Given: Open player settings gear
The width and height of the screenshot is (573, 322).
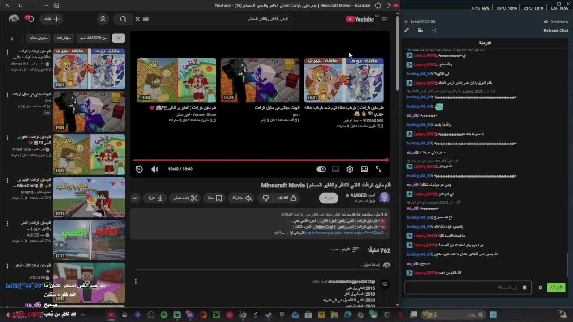Looking at the screenshot, I should click(350, 169).
